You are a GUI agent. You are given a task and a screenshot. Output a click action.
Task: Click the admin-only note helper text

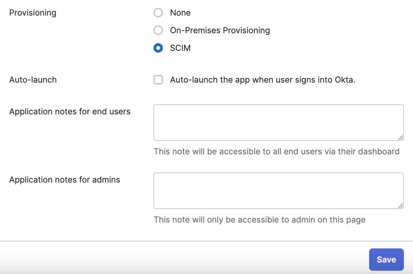point(259,220)
